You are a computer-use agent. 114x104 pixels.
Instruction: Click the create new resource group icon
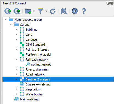point(28,11)
